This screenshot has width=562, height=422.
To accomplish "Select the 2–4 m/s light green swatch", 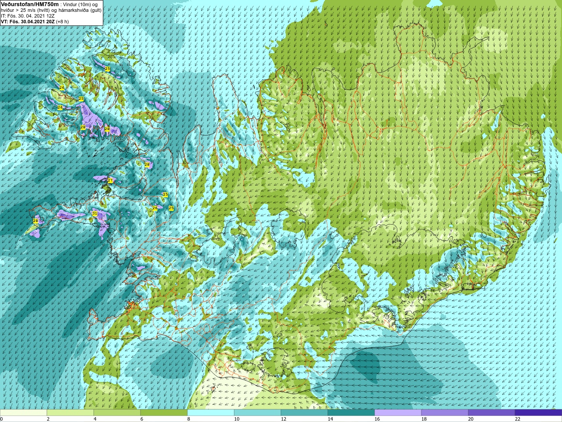I will [70, 413].
